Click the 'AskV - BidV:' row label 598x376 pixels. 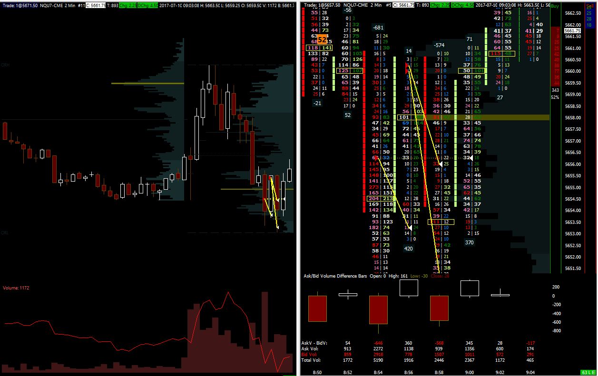pos(314,343)
